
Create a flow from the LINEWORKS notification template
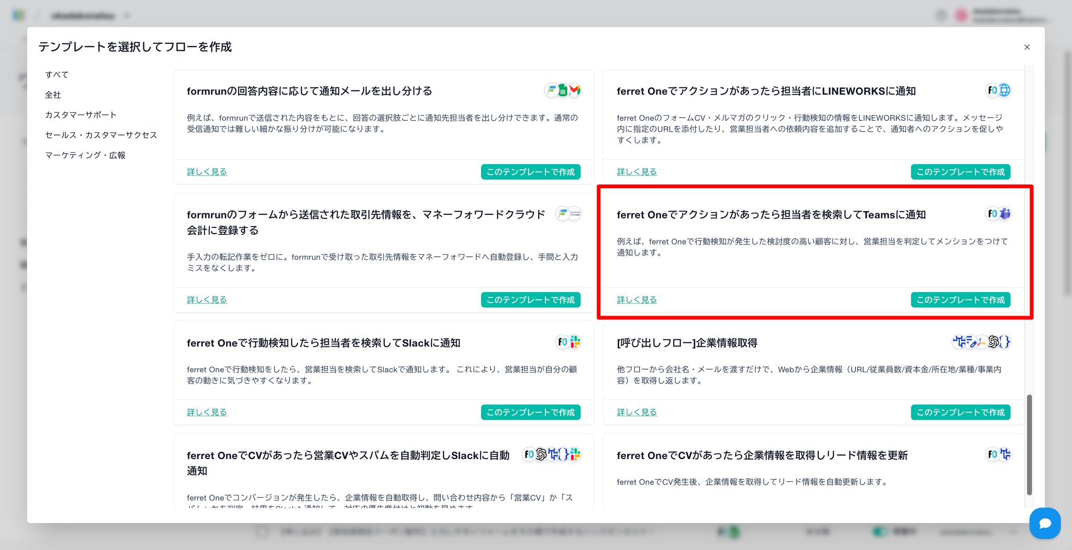[x=960, y=172]
